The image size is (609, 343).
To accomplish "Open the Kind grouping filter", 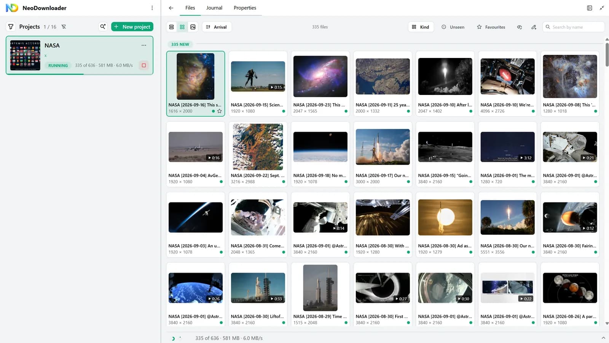I will point(421,27).
